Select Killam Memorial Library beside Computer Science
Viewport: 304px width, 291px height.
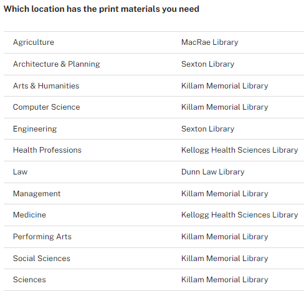coord(225,107)
